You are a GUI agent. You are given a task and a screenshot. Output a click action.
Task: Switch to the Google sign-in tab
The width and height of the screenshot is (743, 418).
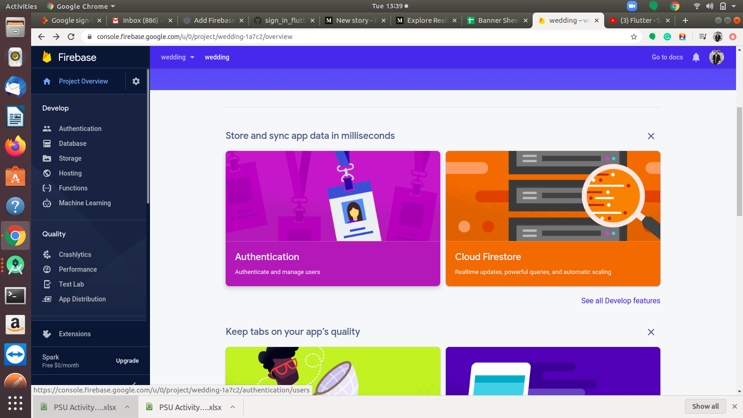coord(71,20)
